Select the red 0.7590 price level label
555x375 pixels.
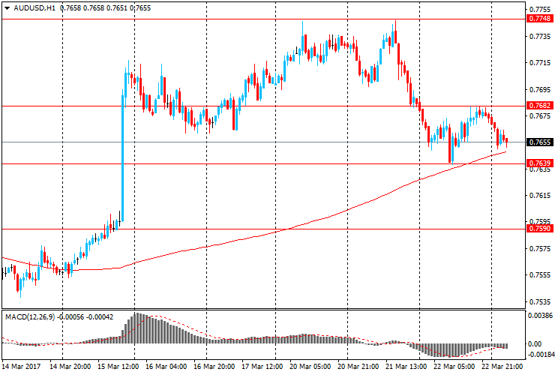click(x=539, y=229)
